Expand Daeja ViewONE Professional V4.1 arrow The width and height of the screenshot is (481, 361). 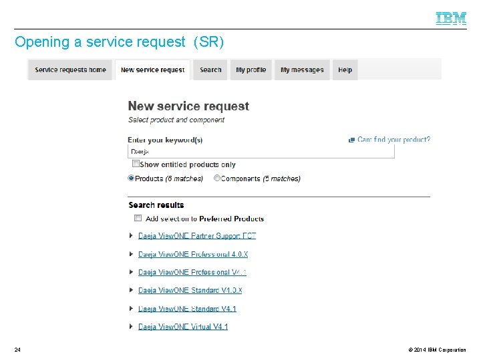point(131,272)
